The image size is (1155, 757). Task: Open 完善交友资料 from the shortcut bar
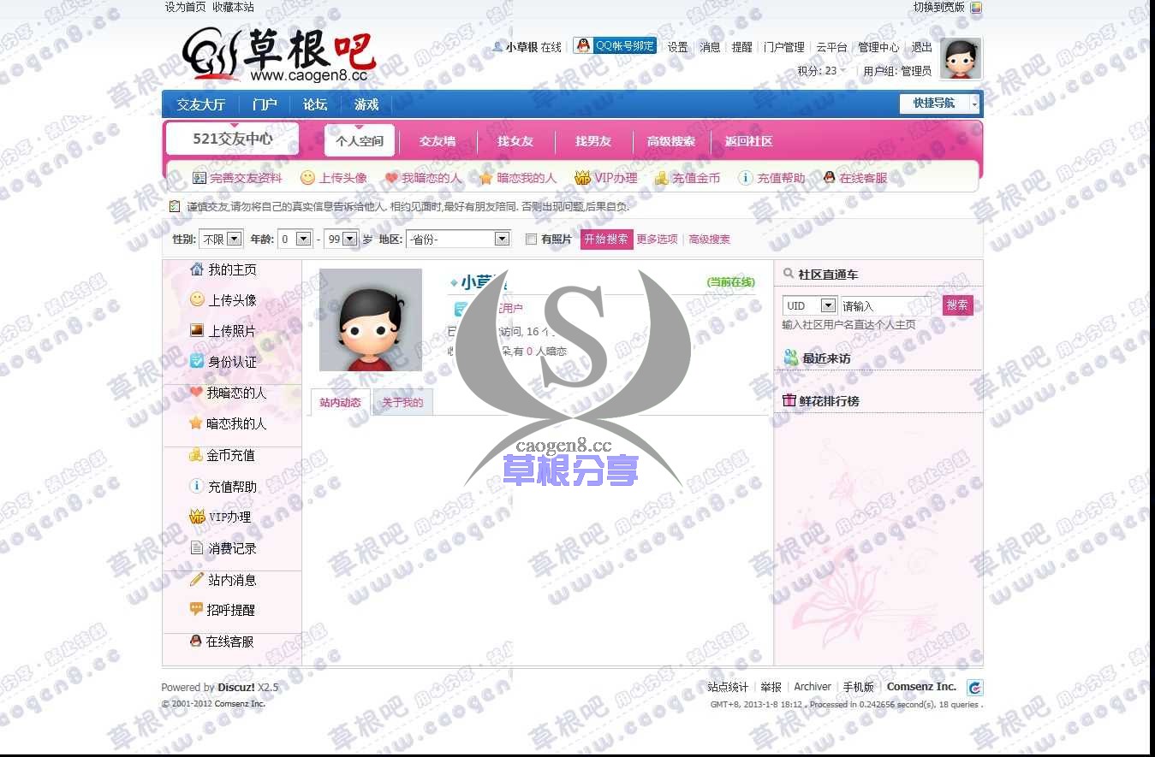200,178
